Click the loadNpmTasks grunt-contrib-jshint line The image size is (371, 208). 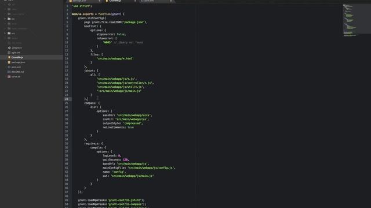point(111,200)
